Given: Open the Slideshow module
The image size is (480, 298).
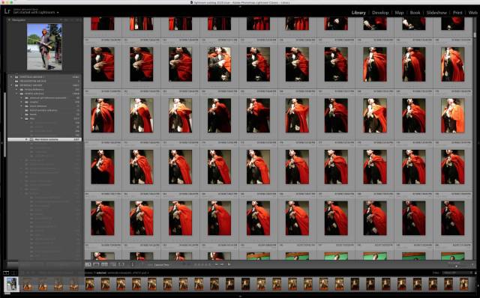Looking at the screenshot, I should point(436,13).
